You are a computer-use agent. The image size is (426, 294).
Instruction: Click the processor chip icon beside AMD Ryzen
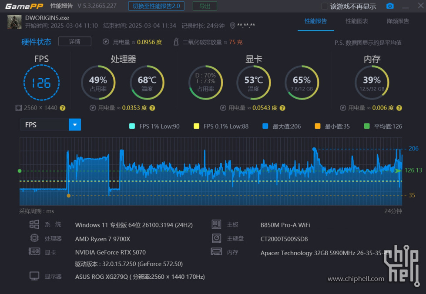click(34, 238)
